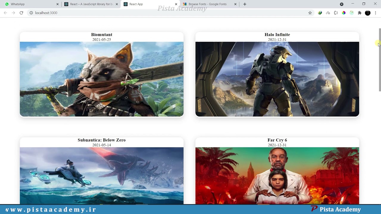Click the Halo Infinite date 2021-12-31
The height and width of the screenshot is (214, 381).
(277, 40)
